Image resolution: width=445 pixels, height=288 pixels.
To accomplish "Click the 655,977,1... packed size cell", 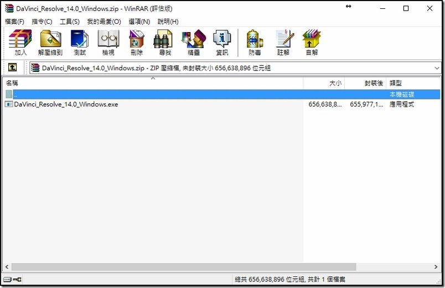I will click(x=366, y=104).
